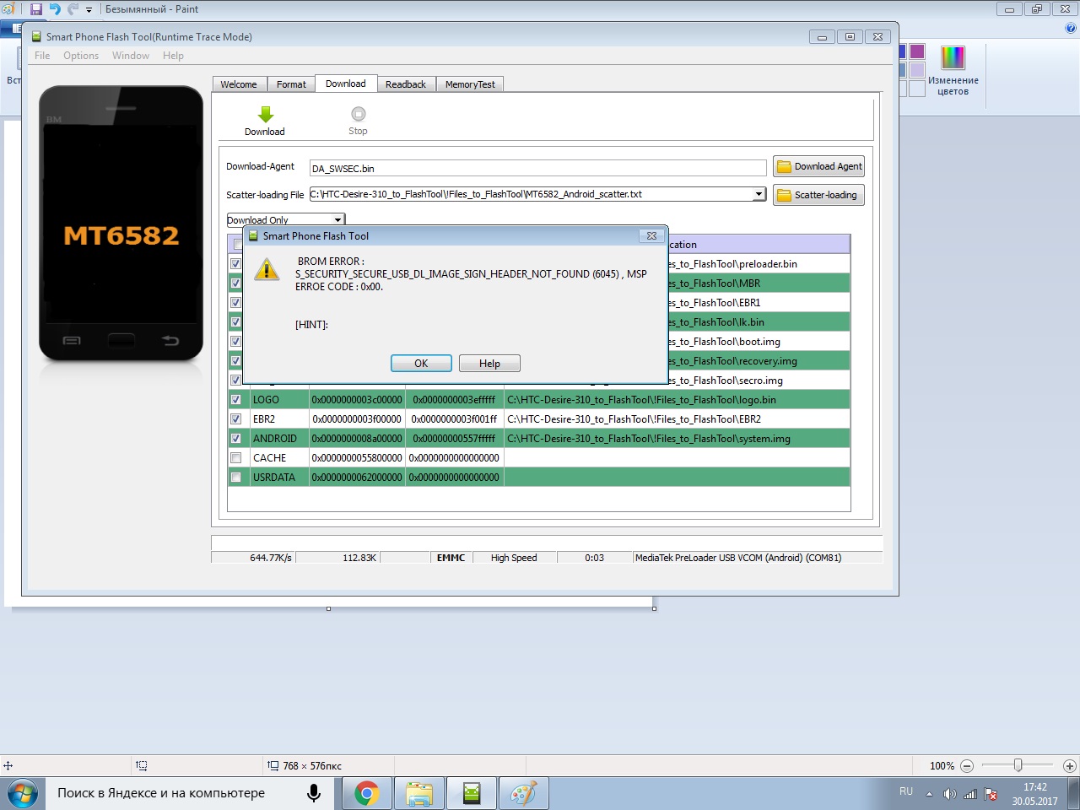Image resolution: width=1080 pixels, height=810 pixels.
Task: Toggle checkbox beside preloader.bin row
Action: (x=235, y=264)
